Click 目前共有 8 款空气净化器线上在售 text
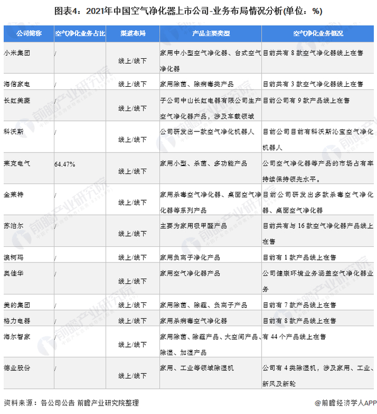The image size is (377, 414). [312, 53]
